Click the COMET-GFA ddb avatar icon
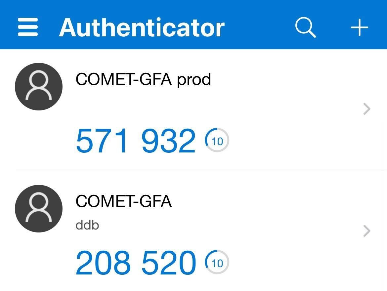 click(39, 208)
